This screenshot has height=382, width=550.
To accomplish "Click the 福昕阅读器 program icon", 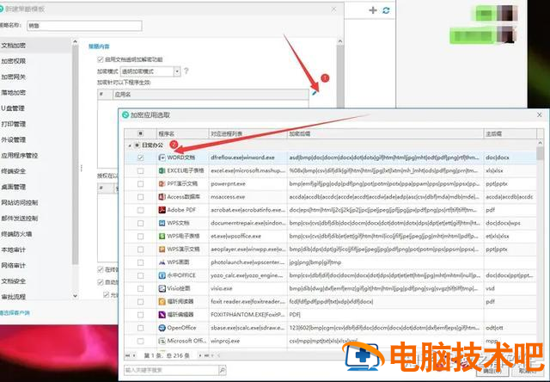I will (162, 302).
